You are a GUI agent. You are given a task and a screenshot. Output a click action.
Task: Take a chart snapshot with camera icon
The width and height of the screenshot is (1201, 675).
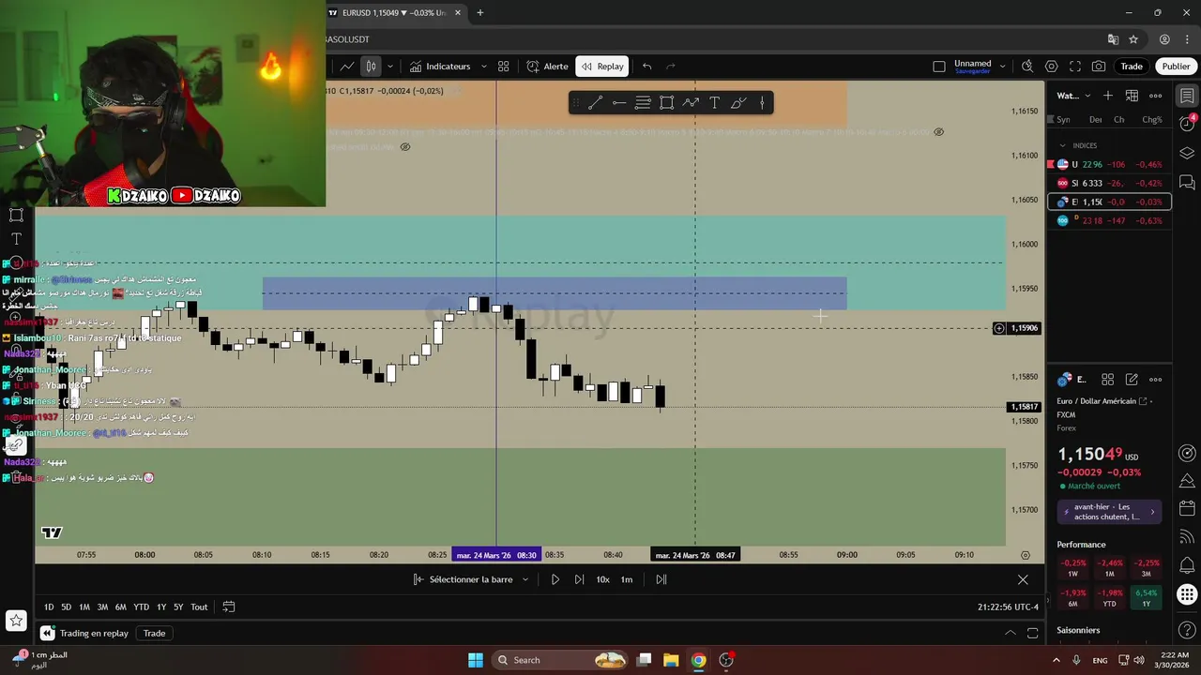pyautogui.click(x=1099, y=67)
